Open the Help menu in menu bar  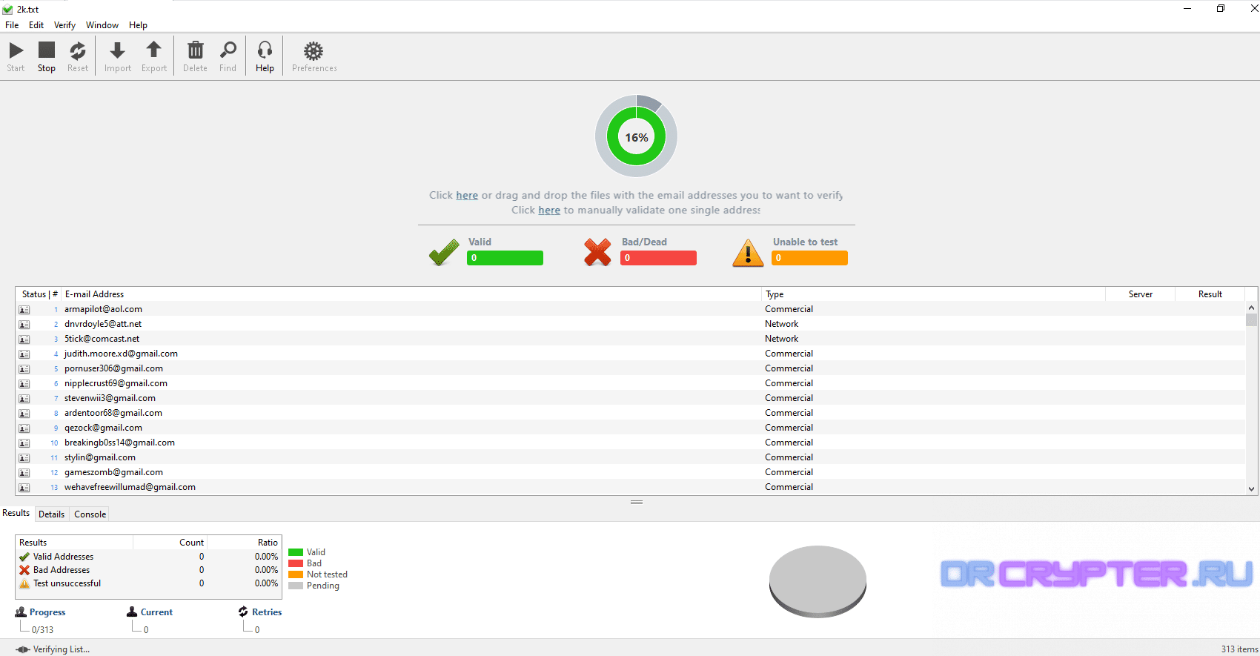[138, 25]
